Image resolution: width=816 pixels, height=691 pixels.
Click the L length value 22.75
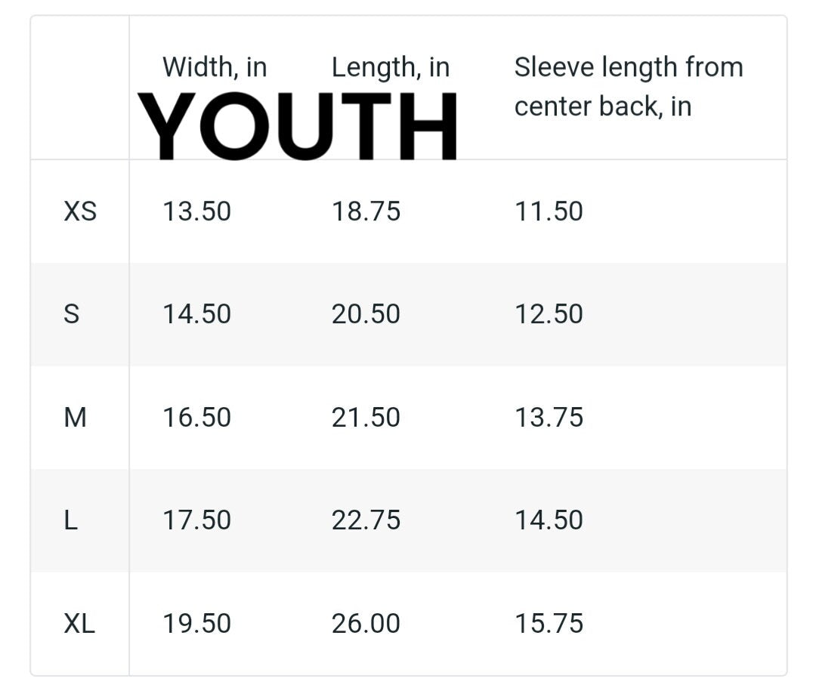click(366, 520)
